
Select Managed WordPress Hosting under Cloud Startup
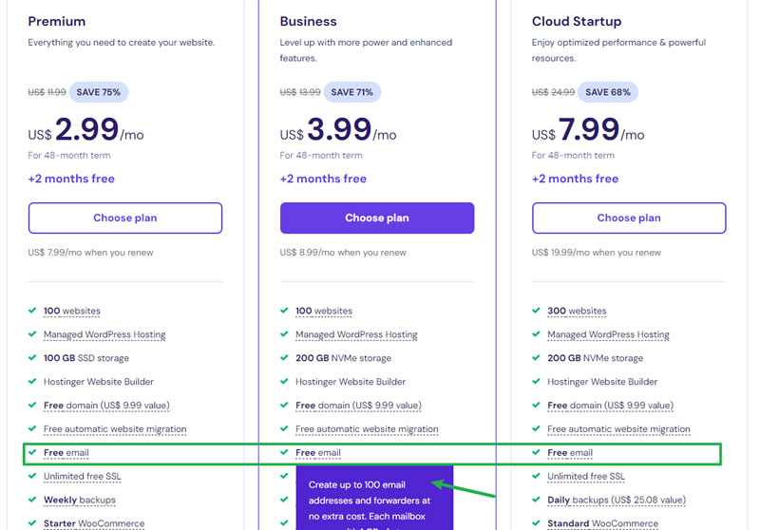(x=608, y=334)
